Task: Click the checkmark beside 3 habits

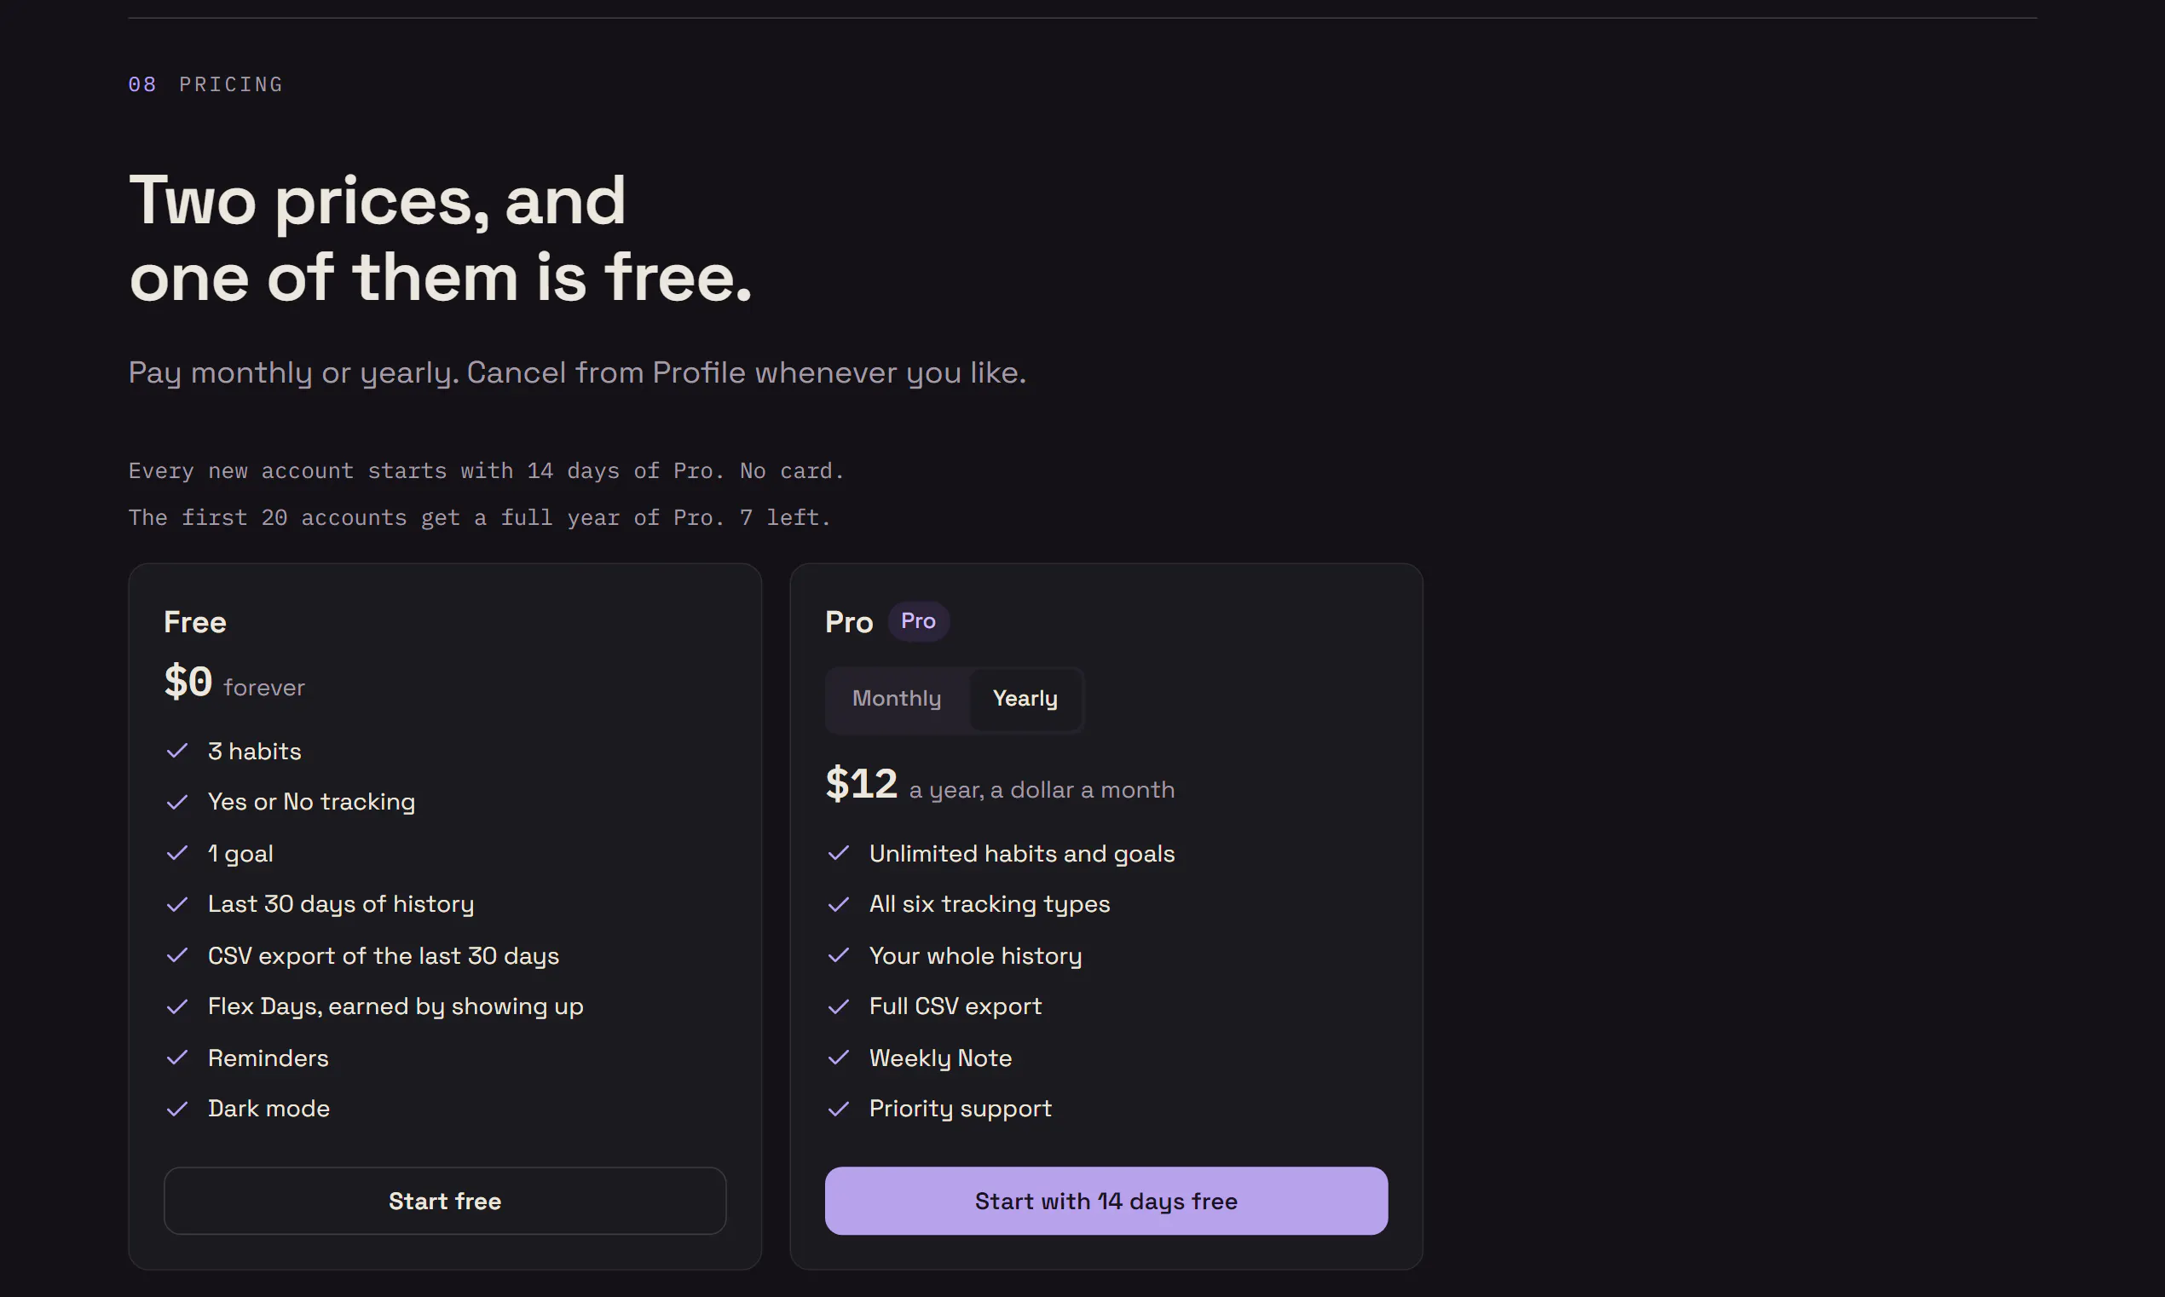Action: [177, 751]
